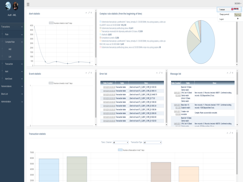
Task: Open Add under Complex Rule
Action: tap(10, 49)
